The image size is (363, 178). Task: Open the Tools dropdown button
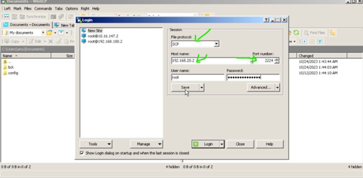pos(96,144)
